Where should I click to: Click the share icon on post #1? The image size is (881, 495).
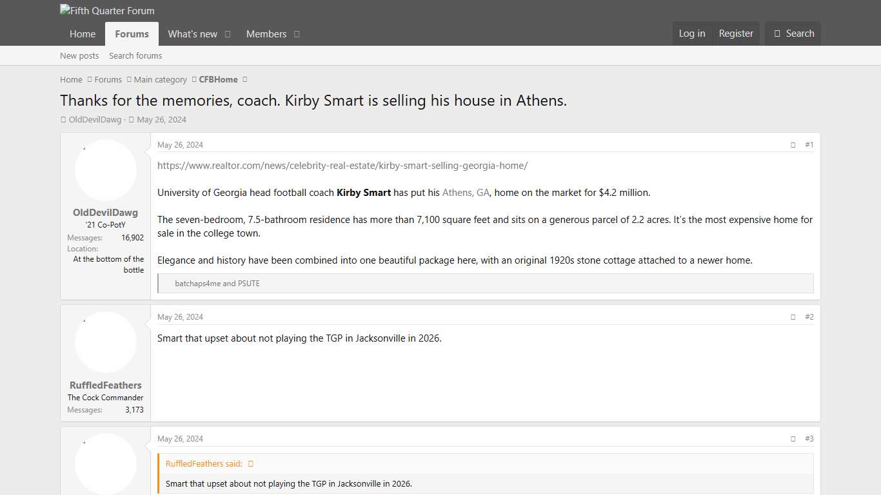793,144
